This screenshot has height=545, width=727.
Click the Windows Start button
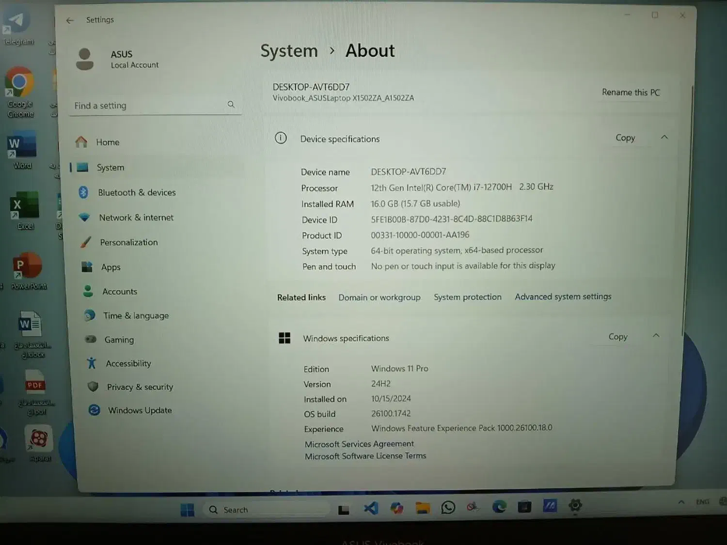pos(187,510)
